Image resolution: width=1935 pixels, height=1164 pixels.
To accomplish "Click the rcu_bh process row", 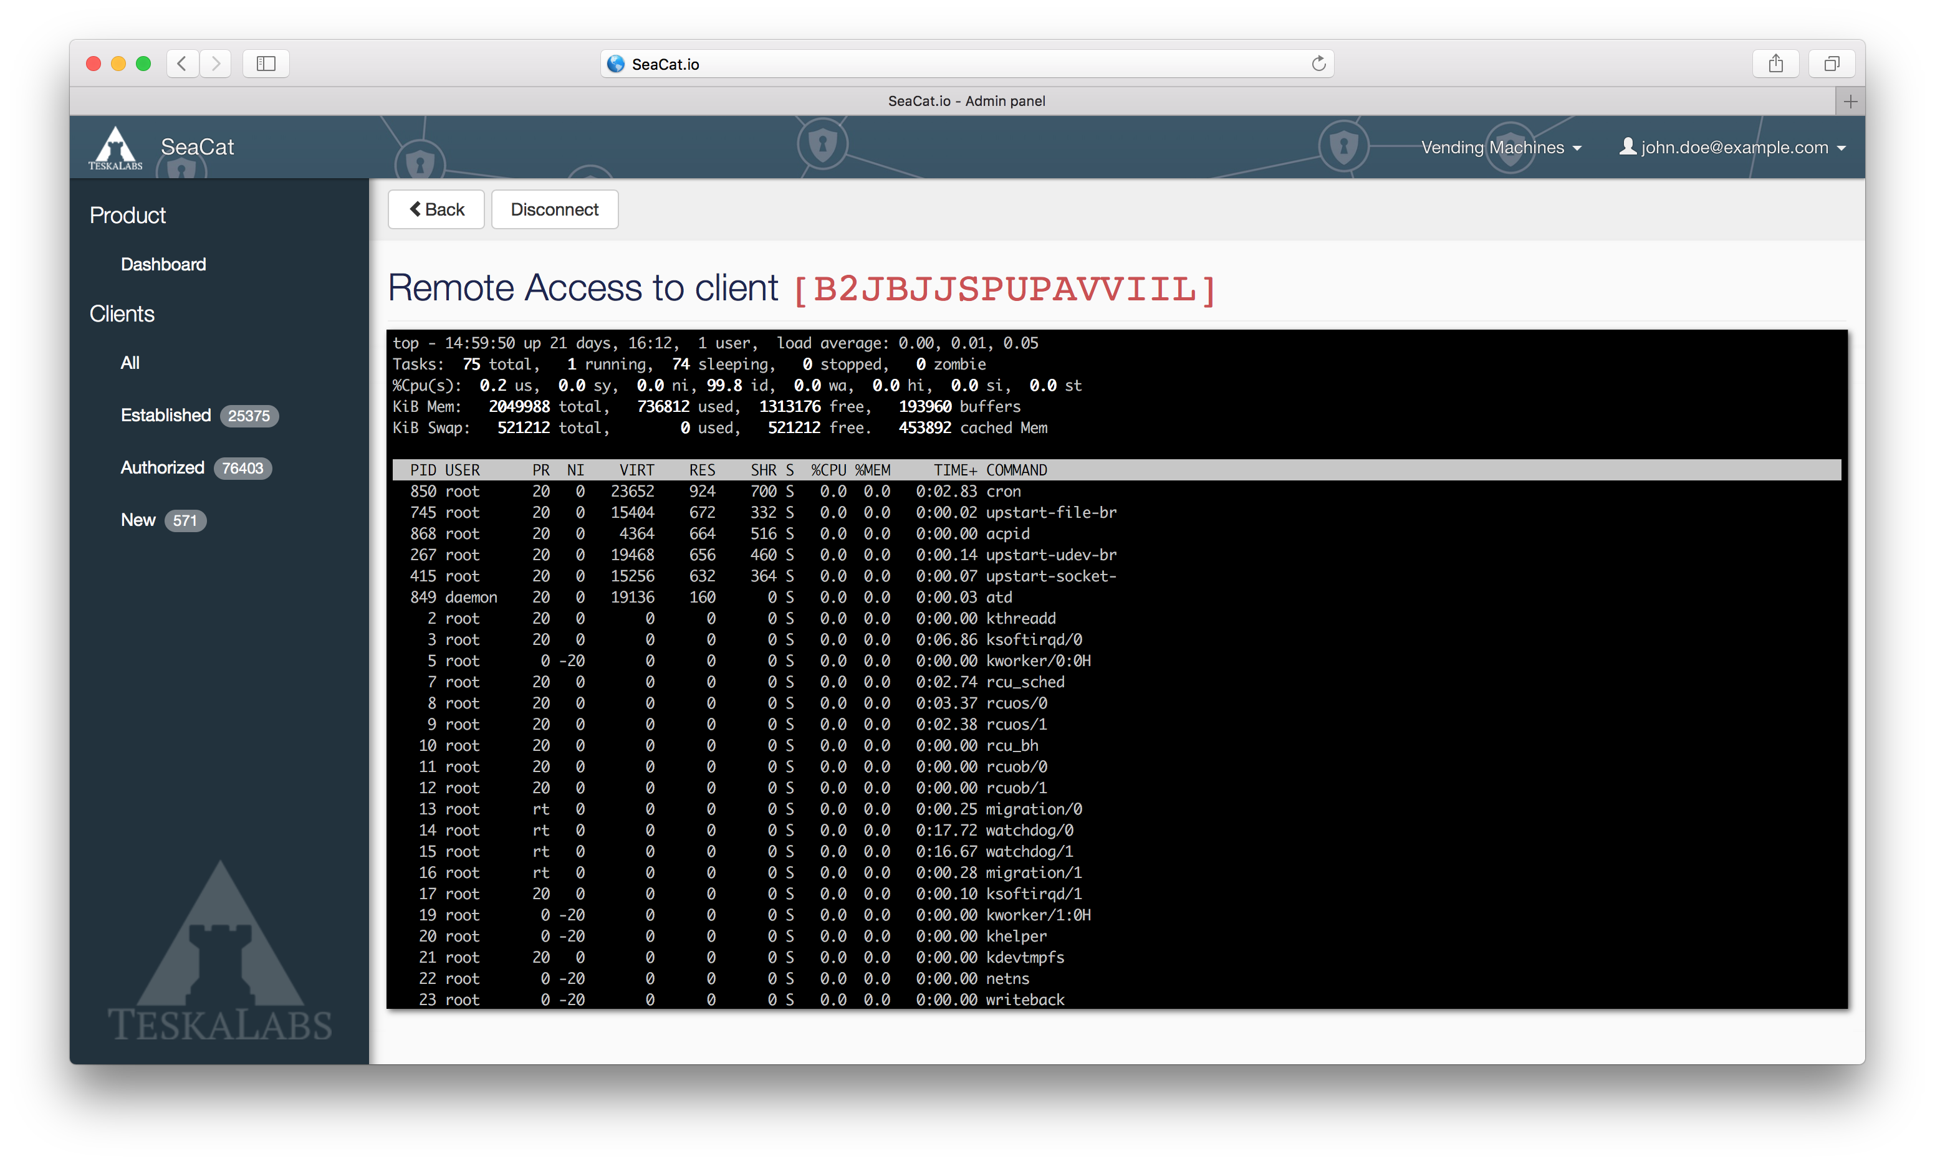I will click(x=1116, y=745).
